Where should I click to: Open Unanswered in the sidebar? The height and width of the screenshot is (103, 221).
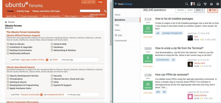click(x=121, y=41)
